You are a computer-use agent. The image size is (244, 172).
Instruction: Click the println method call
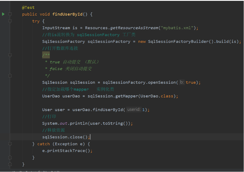coord(79,123)
